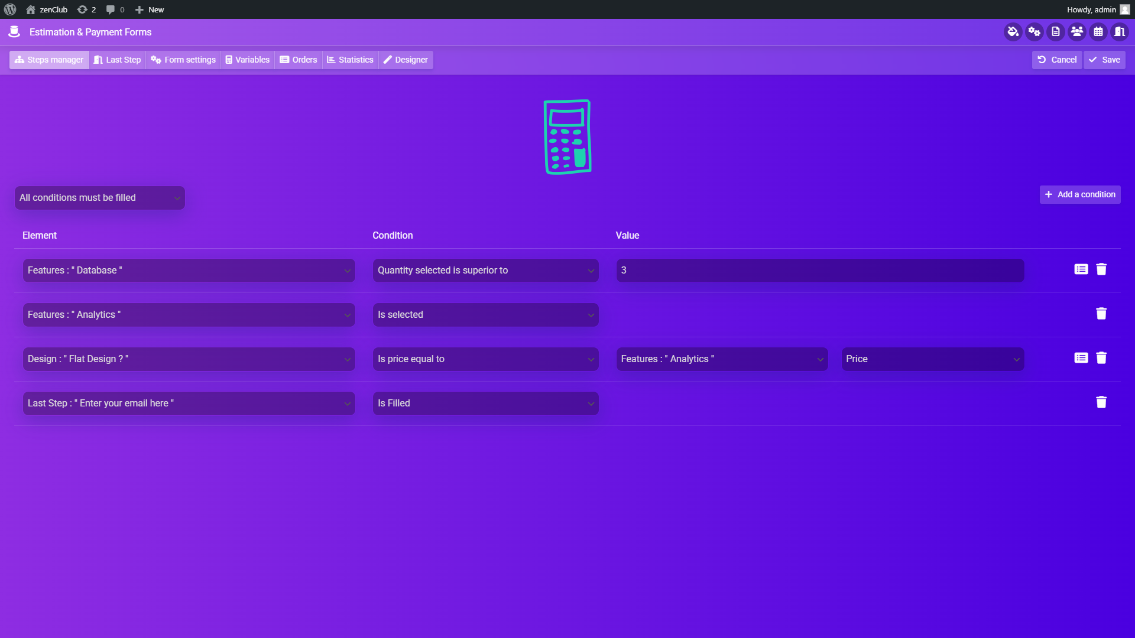The height and width of the screenshot is (638, 1135).
Task: Switch to the Steps manager tab
Action: coord(49,60)
